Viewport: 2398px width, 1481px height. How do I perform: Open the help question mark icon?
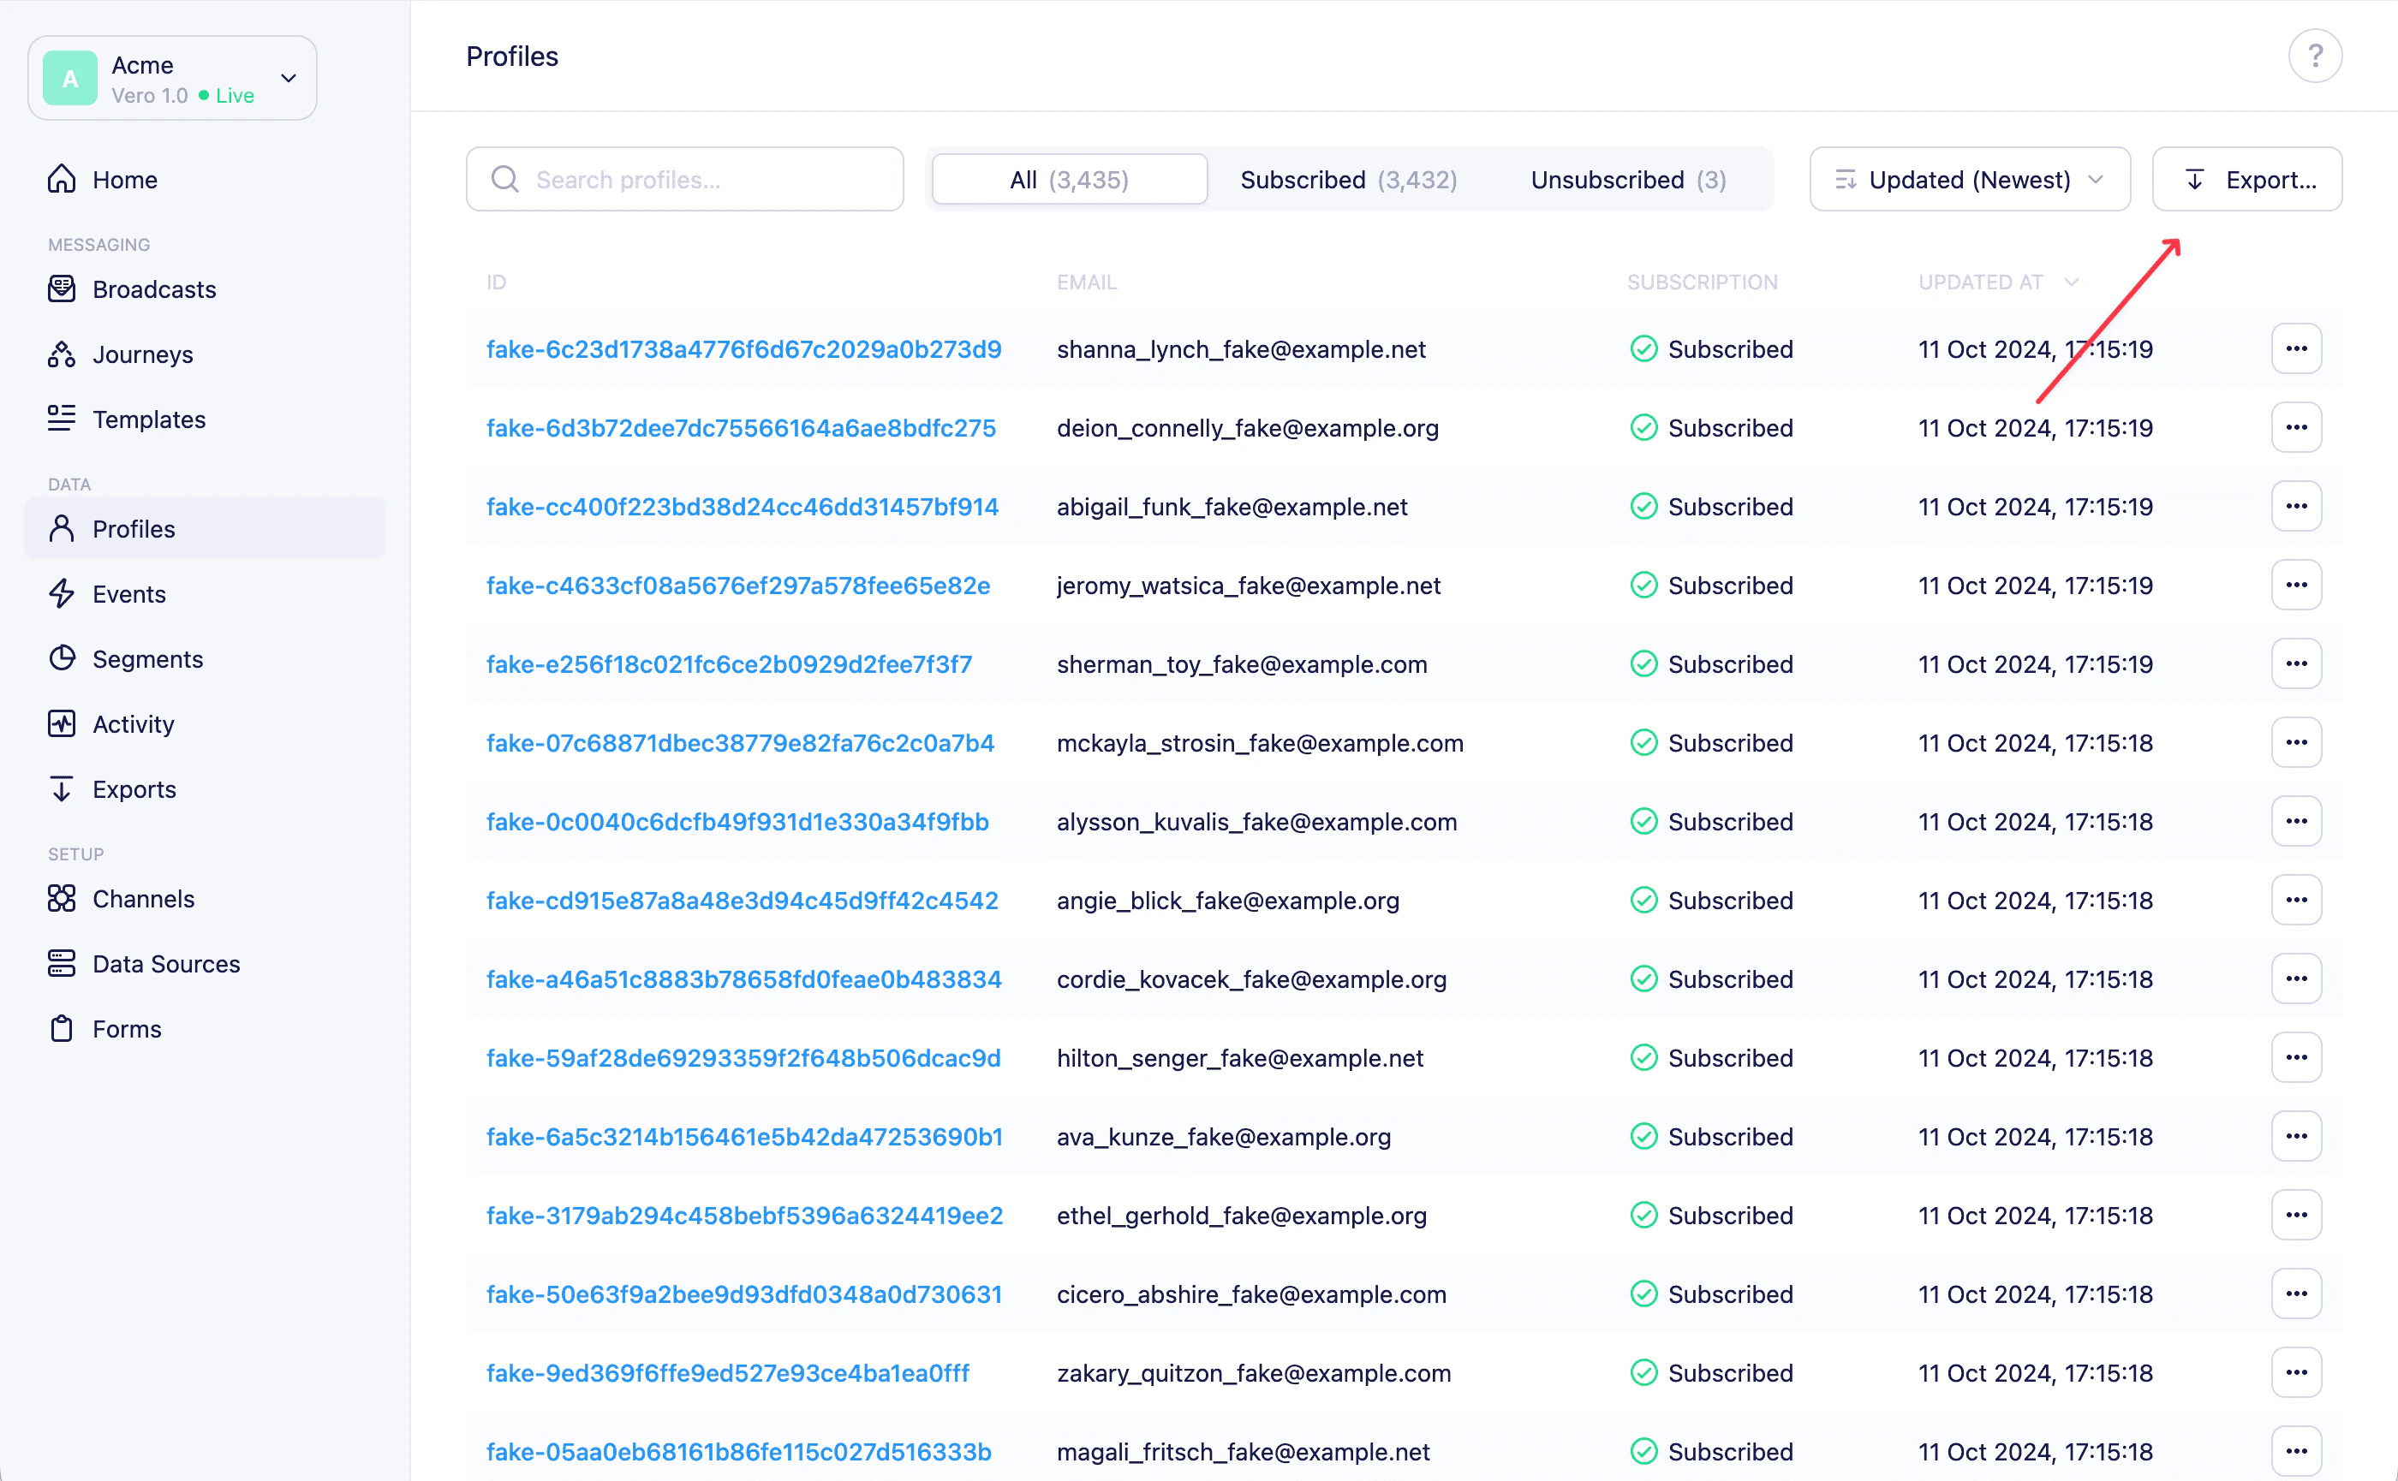(x=2315, y=56)
